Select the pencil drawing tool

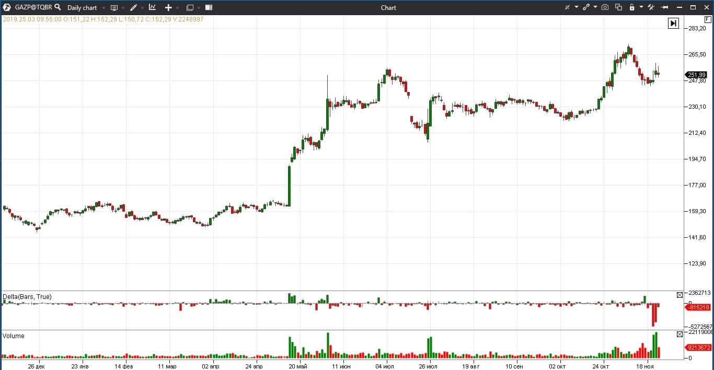tap(134, 8)
